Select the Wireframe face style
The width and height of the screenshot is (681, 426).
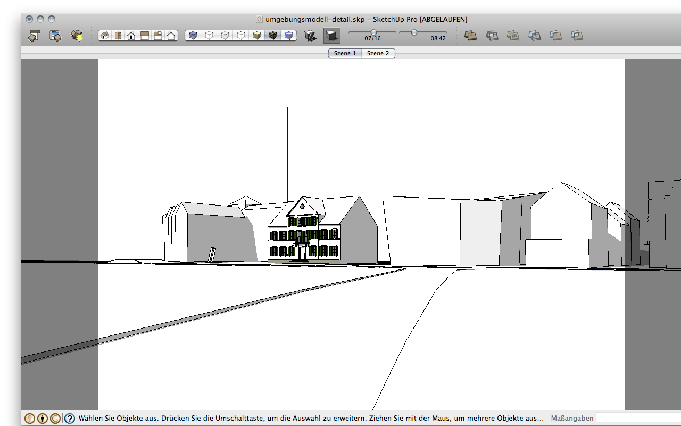tap(225, 36)
